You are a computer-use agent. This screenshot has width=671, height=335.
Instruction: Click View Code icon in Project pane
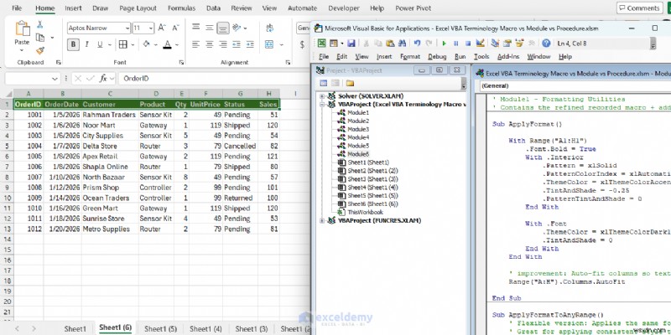point(324,83)
